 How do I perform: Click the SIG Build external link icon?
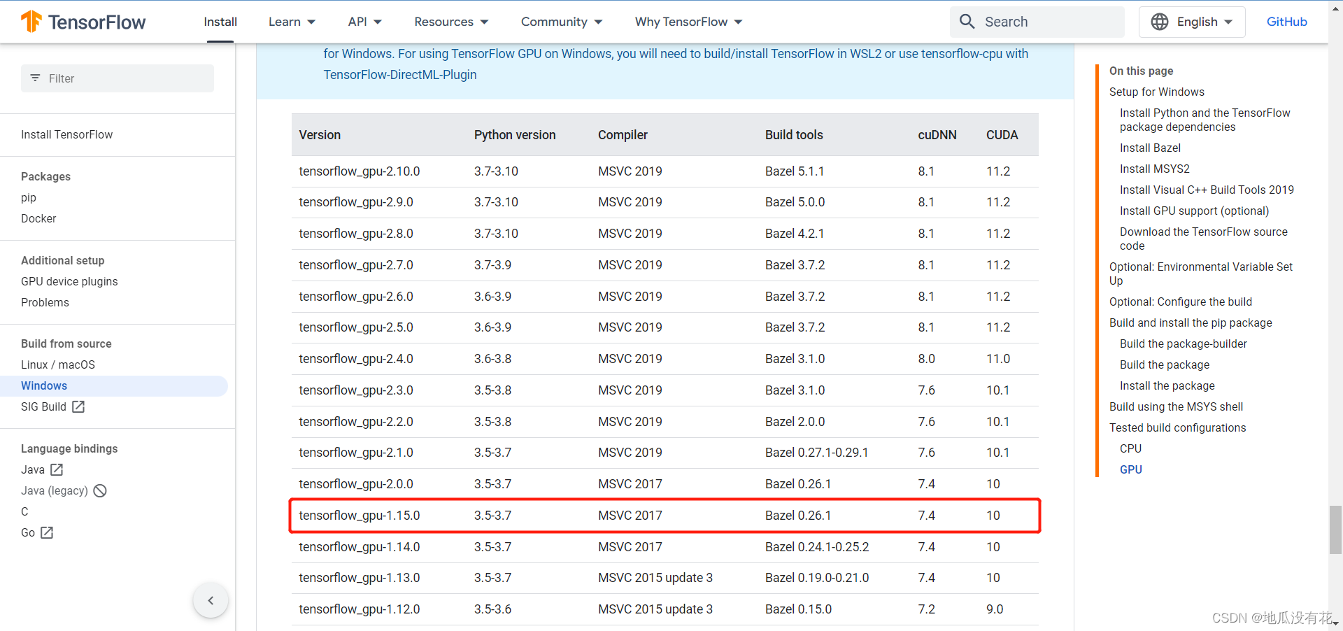point(78,406)
